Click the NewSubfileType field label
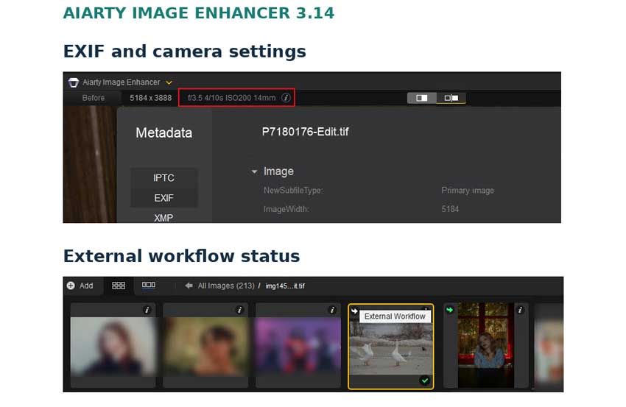 pyautogui.click(x=293, y=191)
